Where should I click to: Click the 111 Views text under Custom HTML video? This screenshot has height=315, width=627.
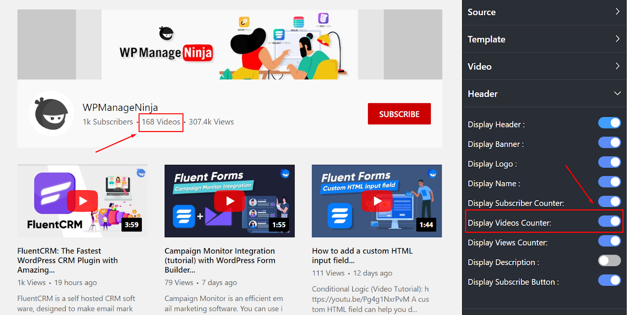click(x=328, y=273)
